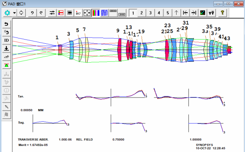Click surface label 1 in lens drawing
This screenshot has height=152, width=245.
coord(57,38)
